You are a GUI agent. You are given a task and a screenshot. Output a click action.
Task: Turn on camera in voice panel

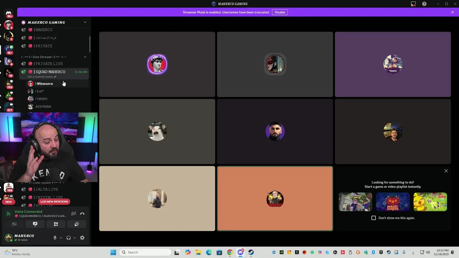14,224
